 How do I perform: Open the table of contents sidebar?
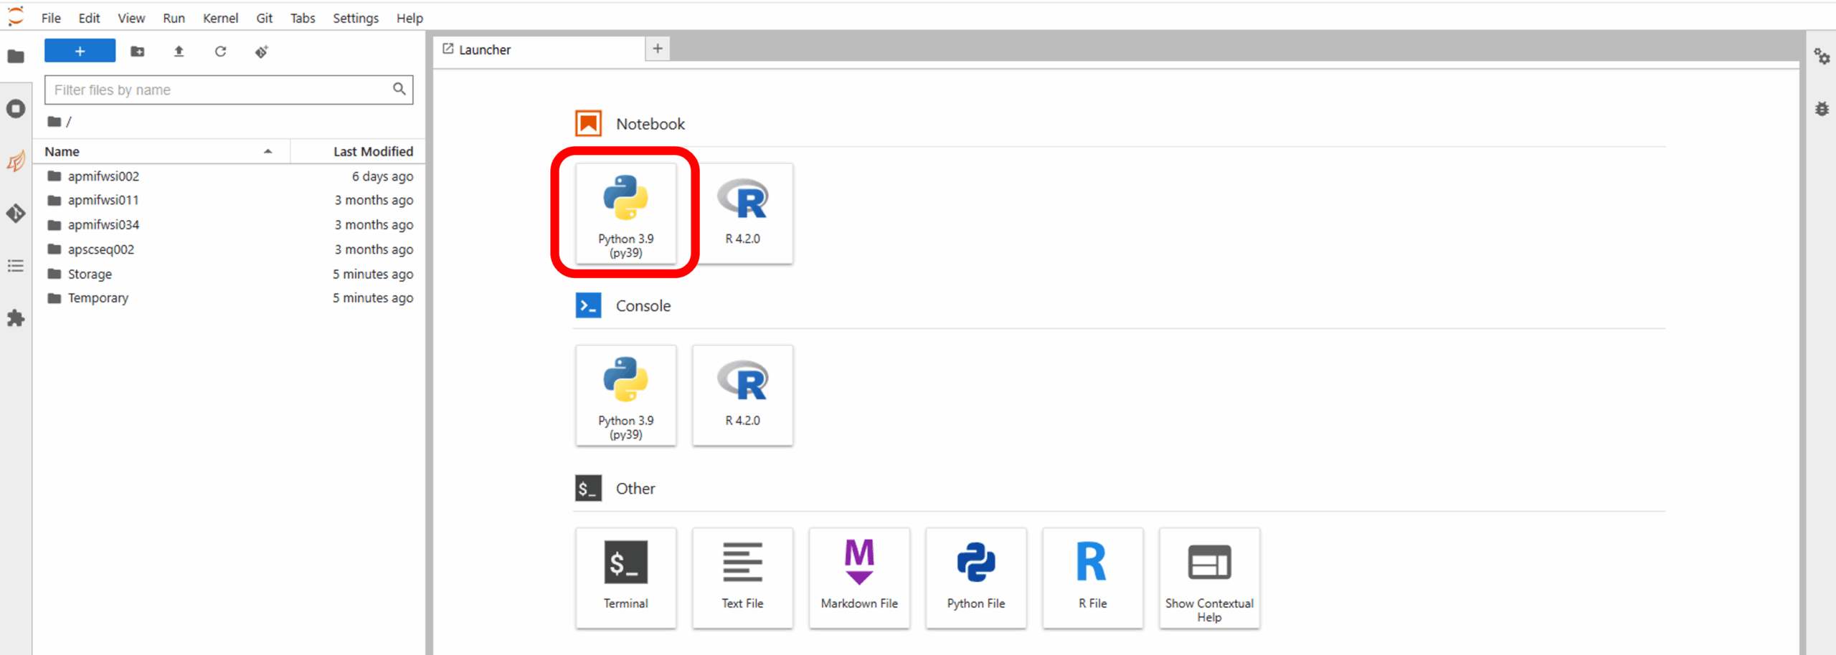[16, 267]
